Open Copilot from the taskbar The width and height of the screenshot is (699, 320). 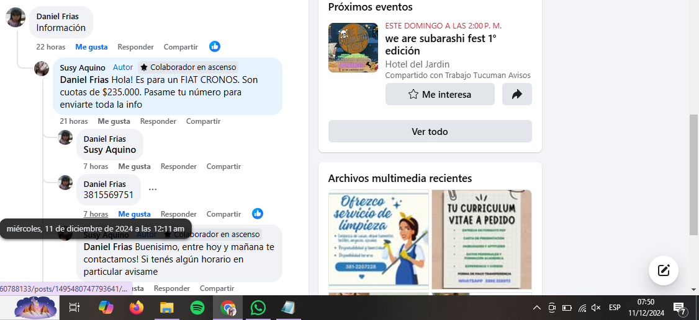pyautogui.click(x=106, y=308)
